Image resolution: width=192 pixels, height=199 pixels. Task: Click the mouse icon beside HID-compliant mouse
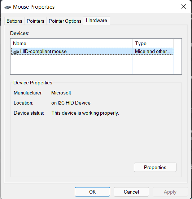(16, 52)
